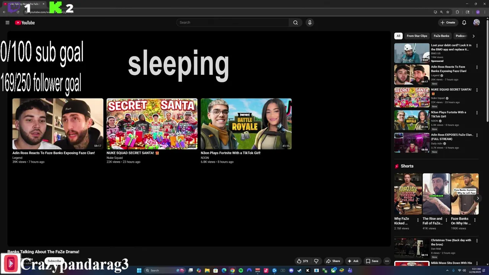Click the search magnifier button

[x=295, y=23]
